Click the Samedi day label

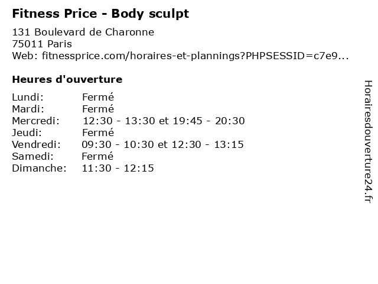tap(32, 156)
